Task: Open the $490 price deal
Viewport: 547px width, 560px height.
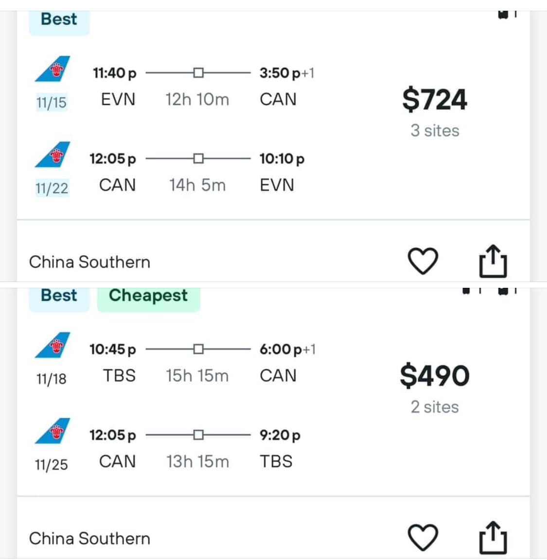Action: pos(435,375)
